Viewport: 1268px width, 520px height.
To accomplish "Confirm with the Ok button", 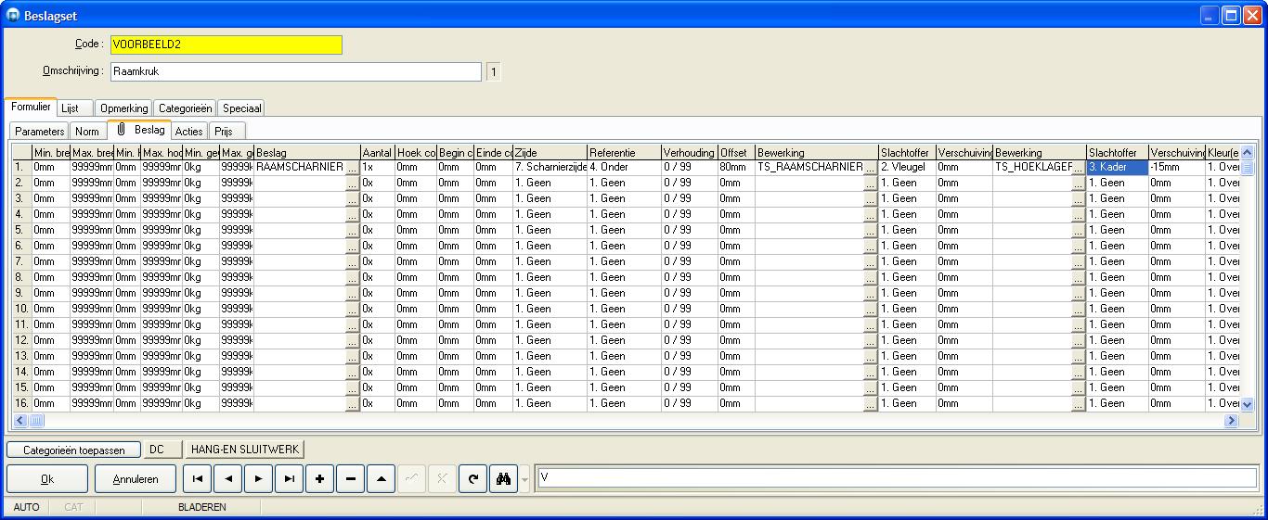I will point(47,479).
